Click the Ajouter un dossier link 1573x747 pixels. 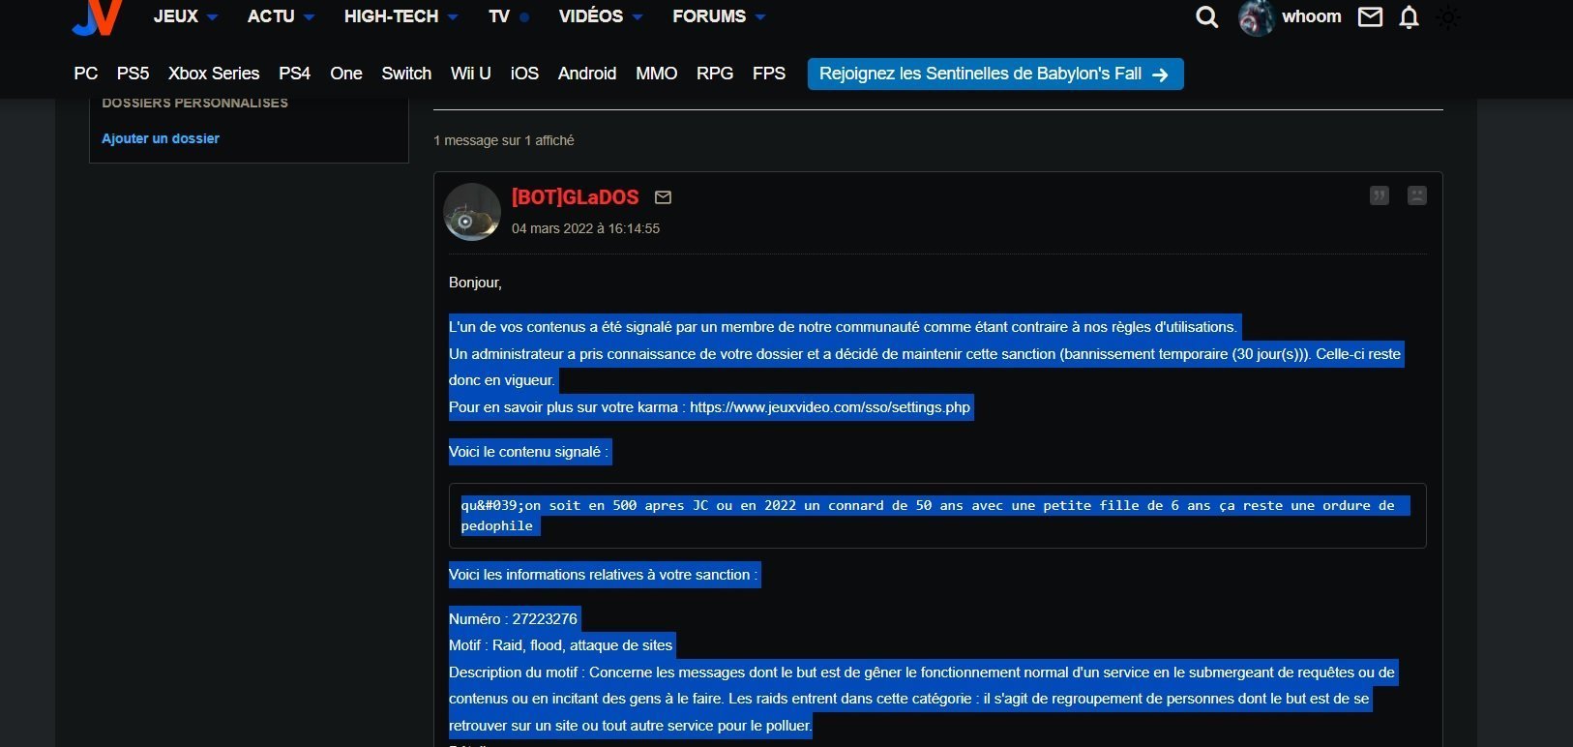[161, 138]
